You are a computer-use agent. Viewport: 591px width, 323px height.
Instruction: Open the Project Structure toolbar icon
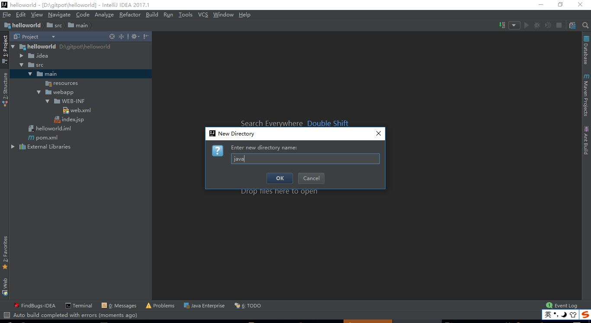pyautogui.click(x=572, y=25)
